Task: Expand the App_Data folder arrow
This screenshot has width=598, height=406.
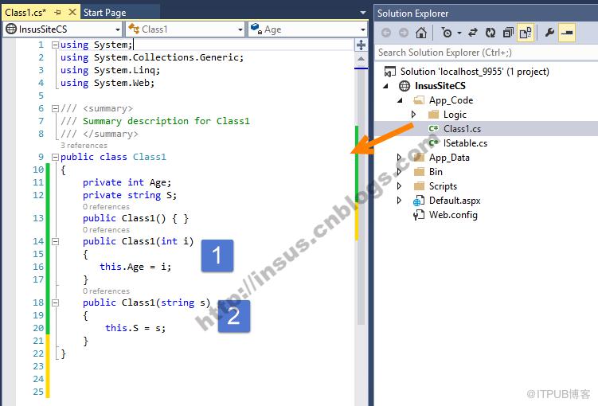Action: [x=399, y=158]
